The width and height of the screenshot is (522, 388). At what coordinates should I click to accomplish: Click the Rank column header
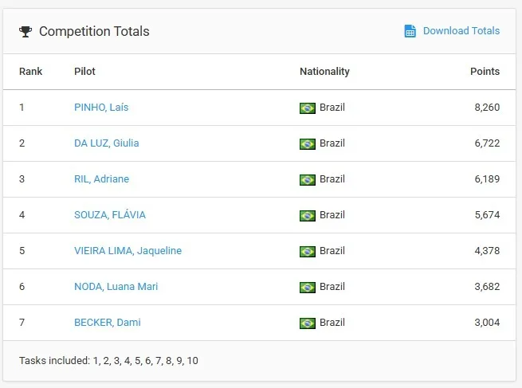click(x=30, y=72)
